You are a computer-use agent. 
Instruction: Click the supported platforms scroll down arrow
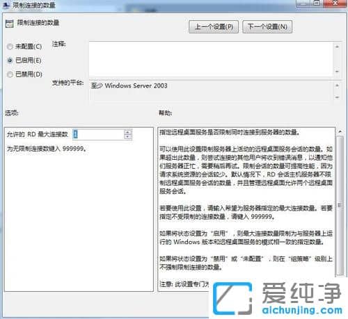pyautogui.click(x=338, y=97)
